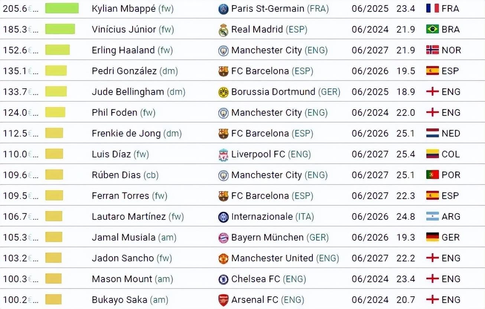Viewport: 485px width, 309px height.
Task: Click the Liverpool FC club crest
Action: tap(223, 155)
